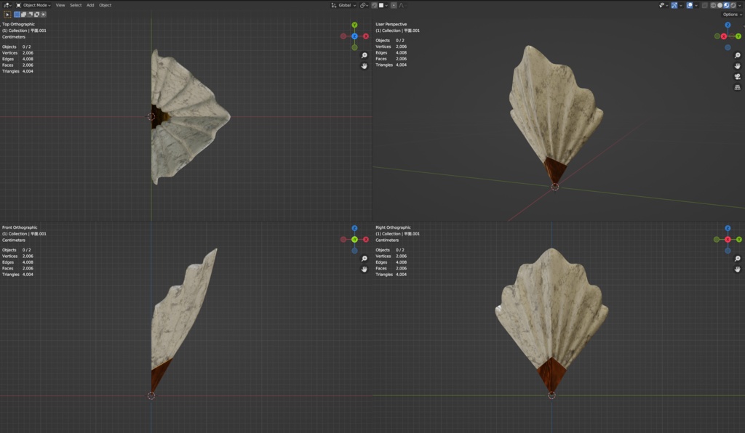Toggle camera view in User Perspective viewport
Viewport: 745px width, 433px height.
click(x=738, y=77)
